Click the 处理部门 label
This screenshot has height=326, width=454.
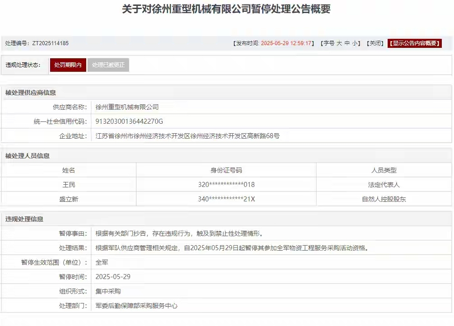pos(73,306)
